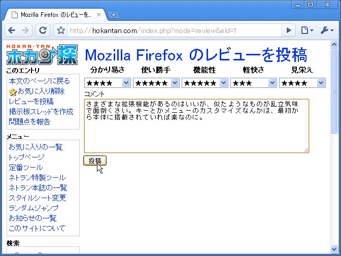
Task: Click the 問題点を報告 link
Action: 29,122
